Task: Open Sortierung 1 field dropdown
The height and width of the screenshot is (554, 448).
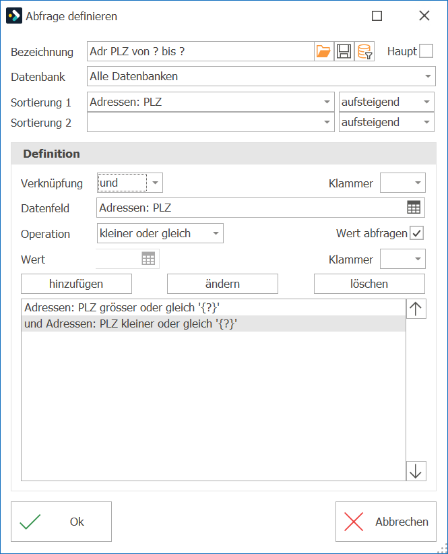Action: tap(327, 102)
